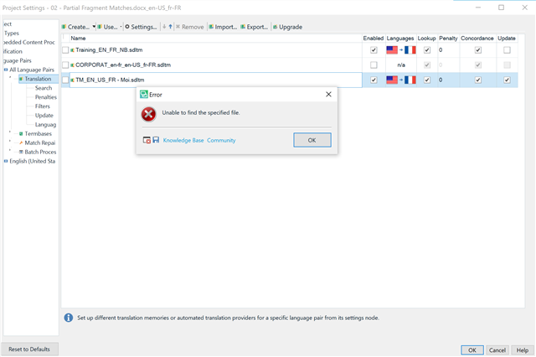Screen dimensions: 536x357
Task: Open the Create dropdown arrow
Action: [94, 27]
